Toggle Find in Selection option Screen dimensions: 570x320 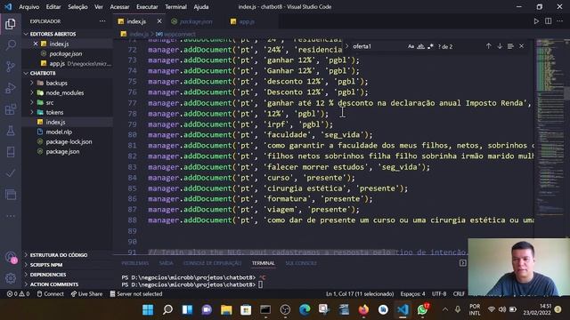(x=510, y=46)
